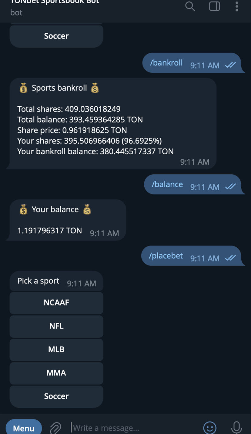
Task: Select the MMA sport option
Action: pyautogui.click(x=56, y=373)
